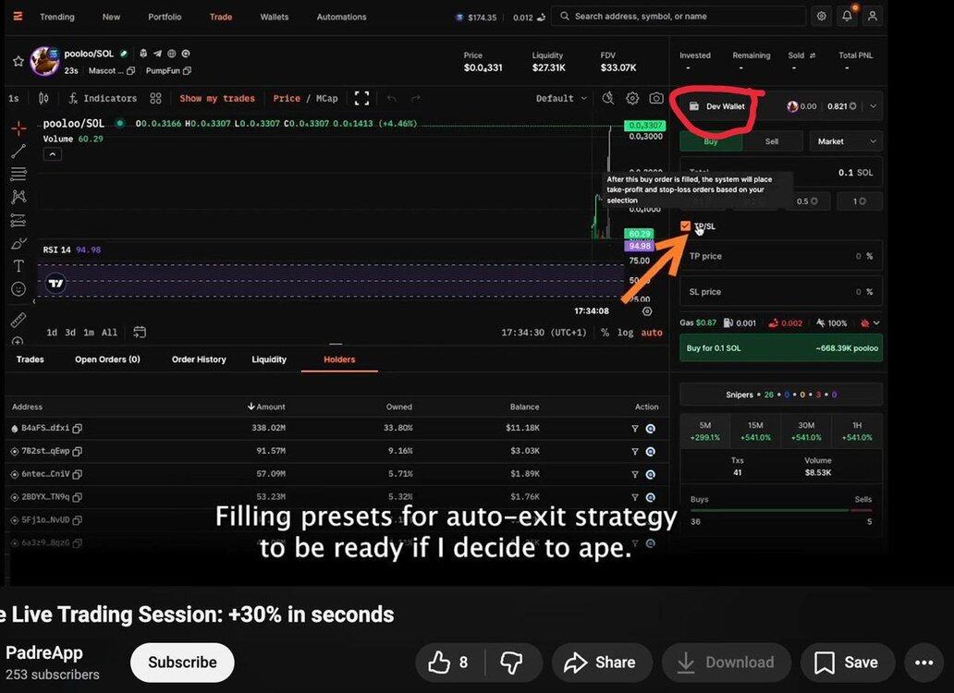Open chart settings gear icon
Image resolution: width=954 pixels, height=693 pixels.
coord(632,98)
